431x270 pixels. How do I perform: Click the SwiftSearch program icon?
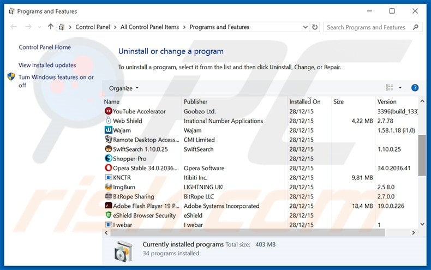point(109,149)
